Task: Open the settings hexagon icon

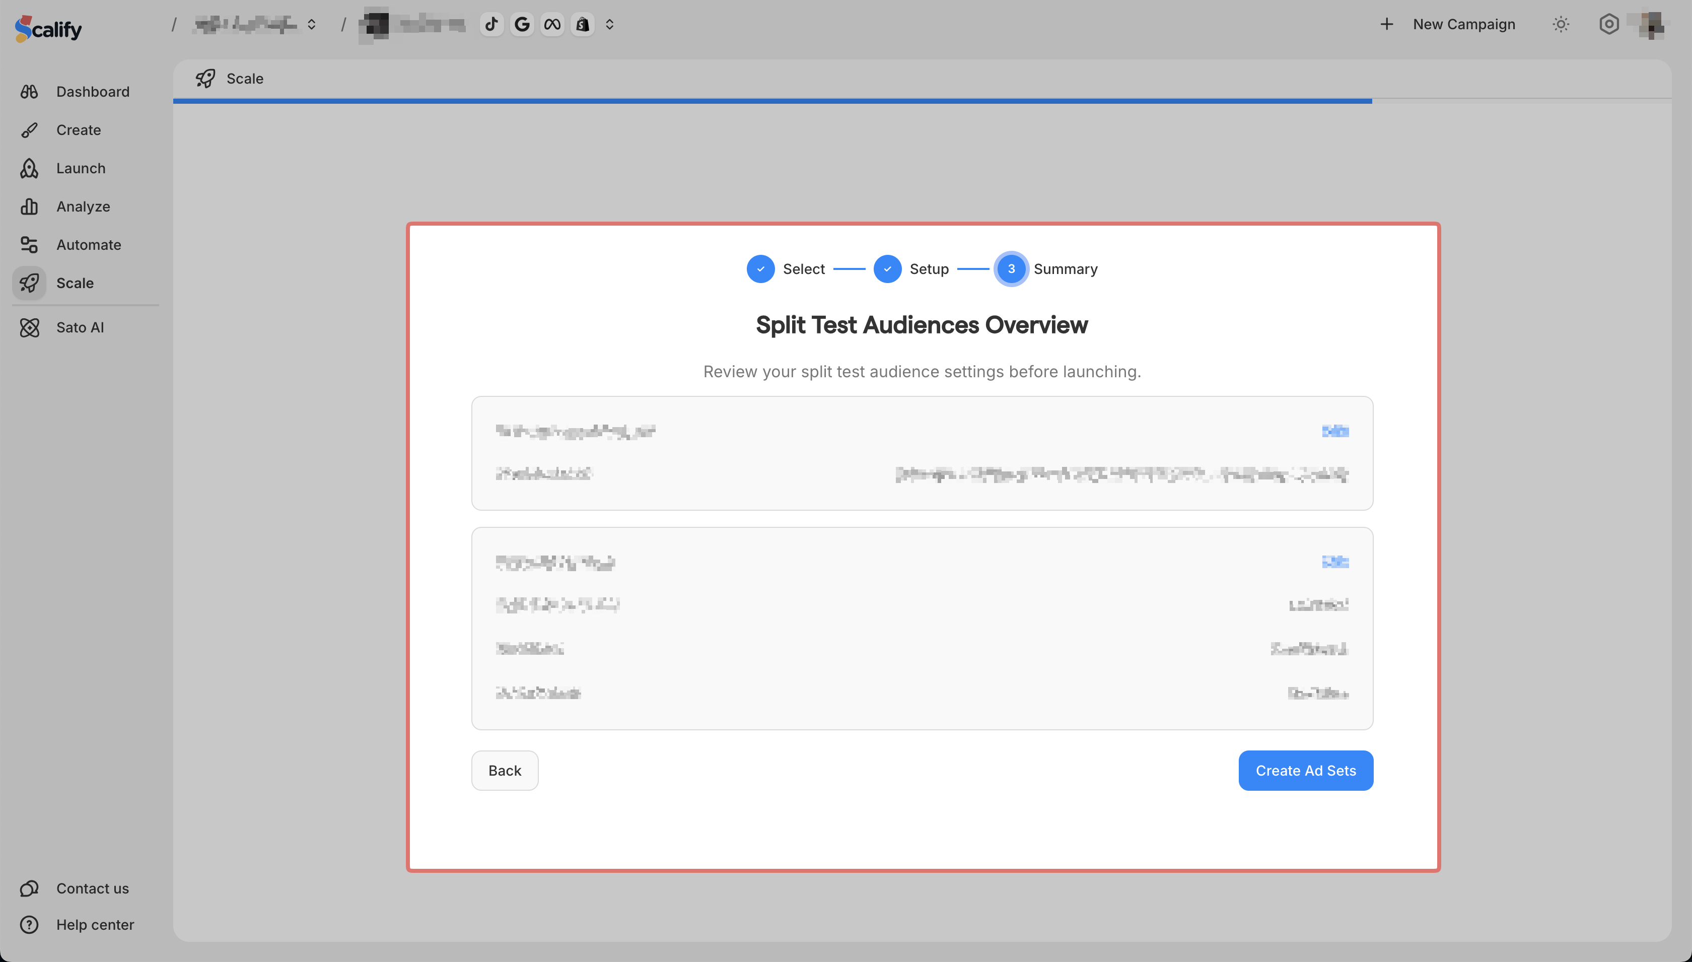Action: (1609, 25)
